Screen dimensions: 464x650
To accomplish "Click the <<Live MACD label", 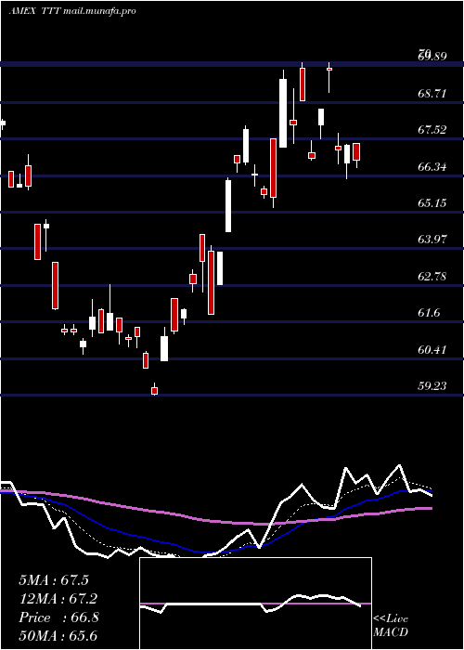I will tap(391, 625).
